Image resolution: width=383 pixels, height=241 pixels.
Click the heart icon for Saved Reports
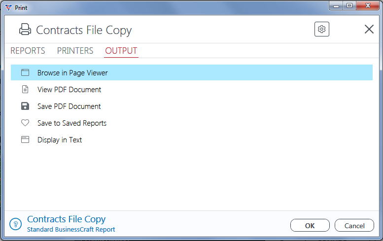click(25, 123)
